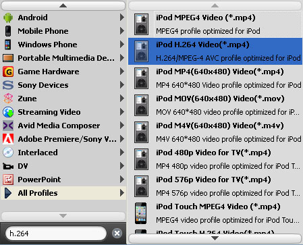Viewport: 303px width, 245px height.
Task: Expand the Game Hardware submenu arrow
Action: [x=122, y=72]
